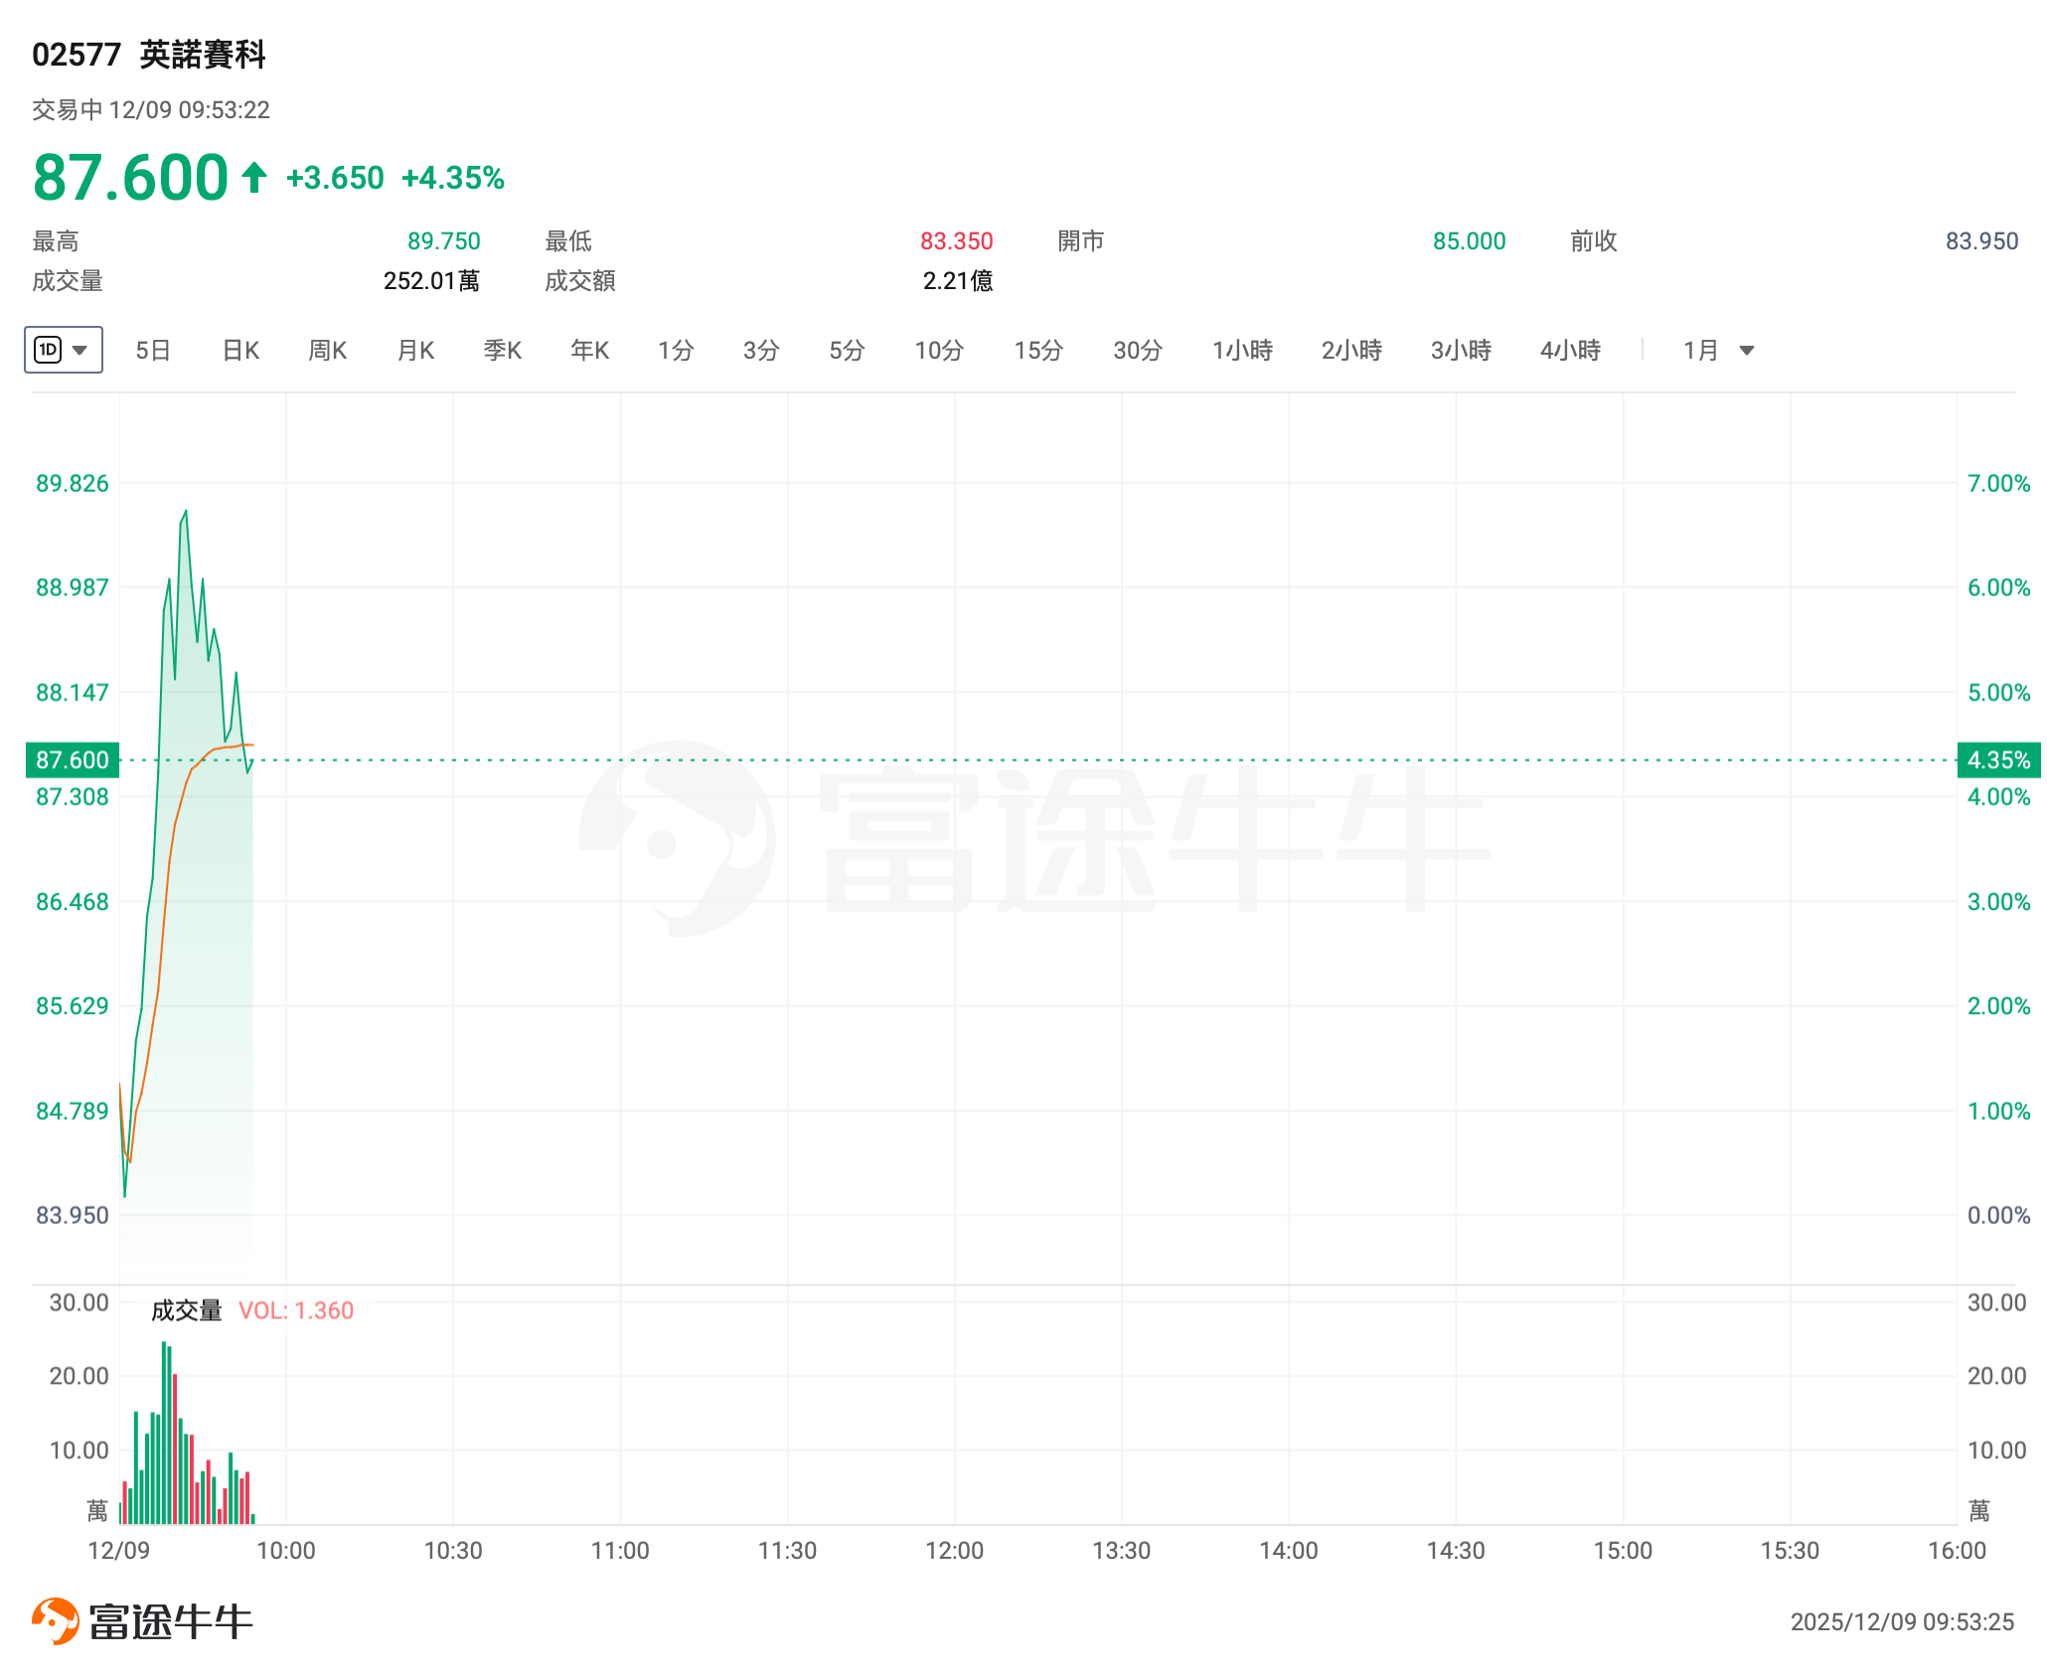Image resolution: width=2047 pixels, height=1675 pixels.
Task: Click the Futu bull logo icon at bottom
Action: tap(56, 1621)
